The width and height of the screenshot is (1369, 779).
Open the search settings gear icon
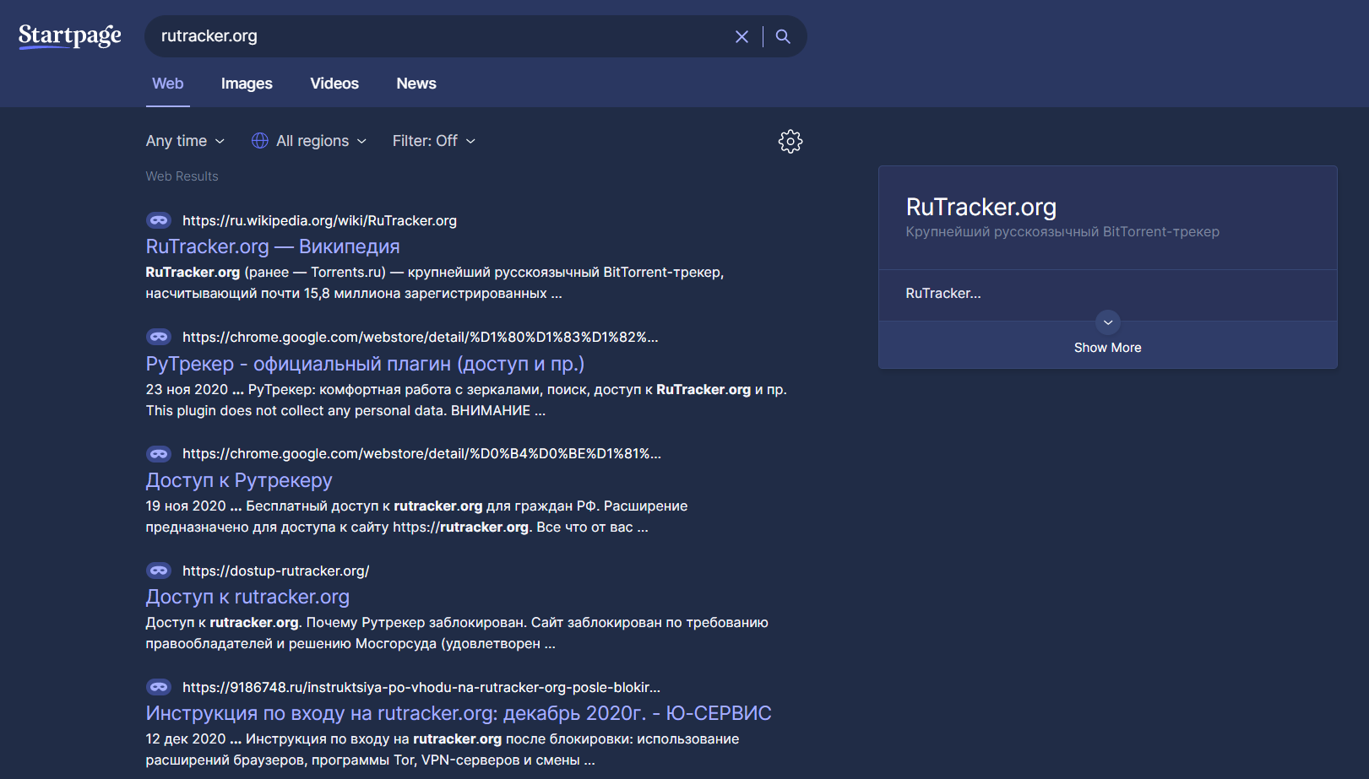(790, 141)
